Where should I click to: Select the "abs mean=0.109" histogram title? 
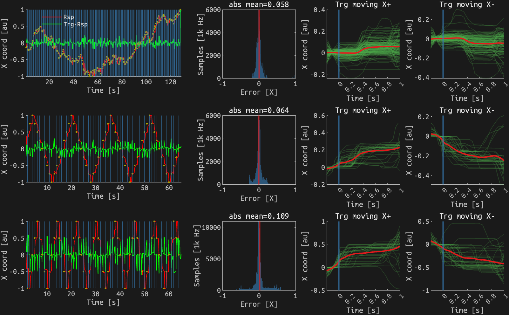click(259, 216)
